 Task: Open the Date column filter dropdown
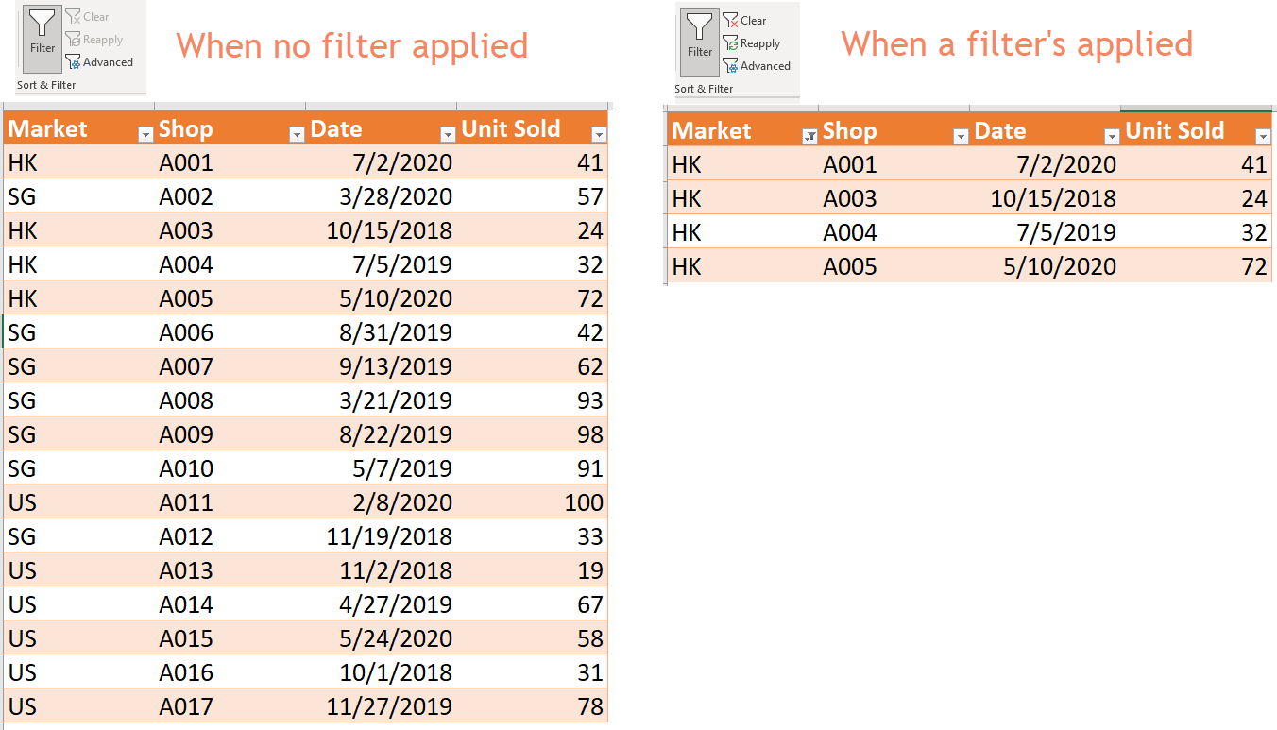(447, 134)
